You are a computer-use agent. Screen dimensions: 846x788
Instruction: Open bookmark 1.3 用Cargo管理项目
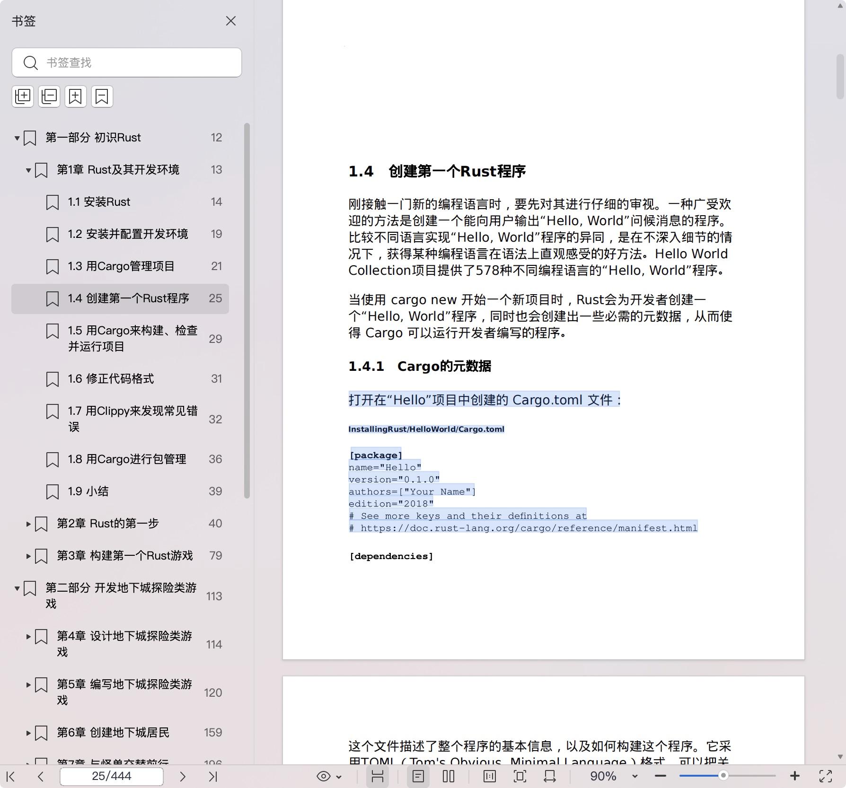(x=121, y=266)
